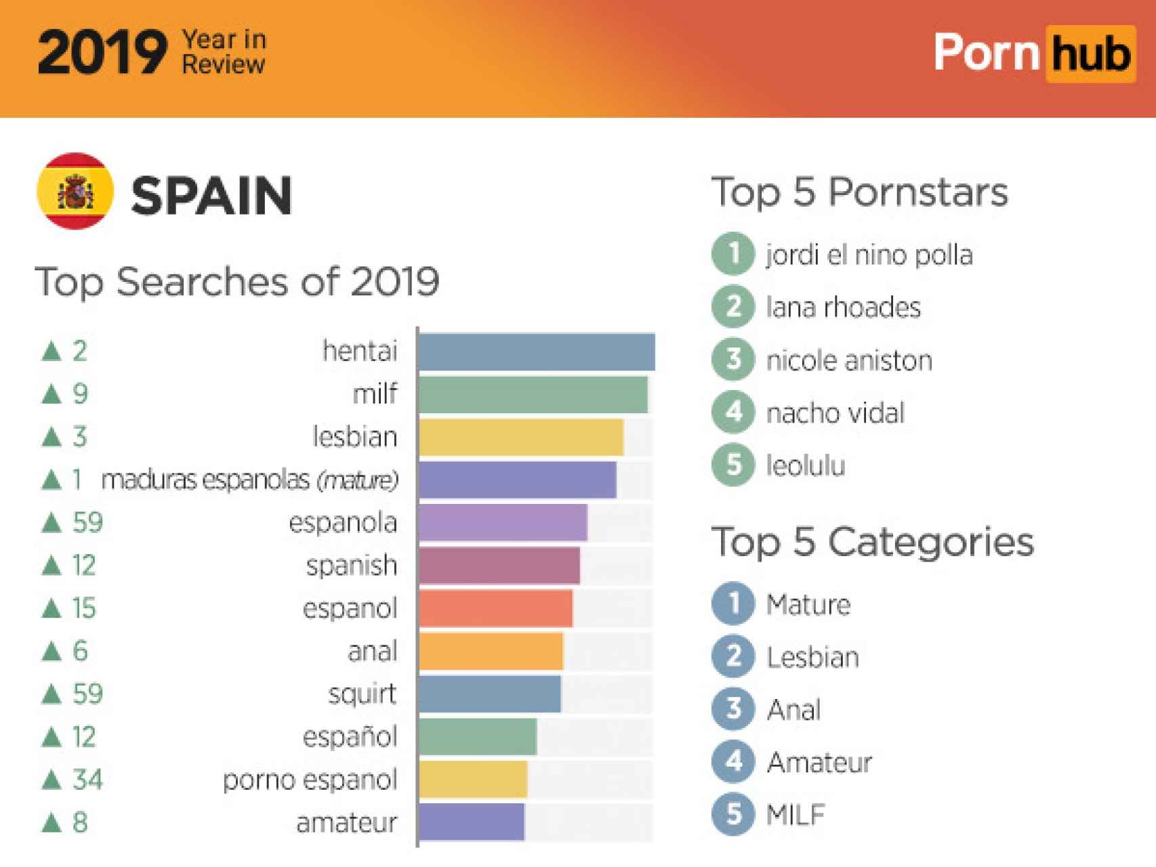Click the '2019 Year in Review' title

152,52
